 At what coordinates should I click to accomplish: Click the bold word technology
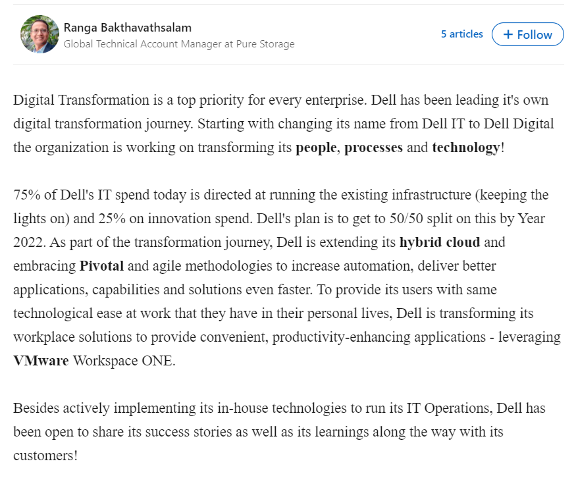point(465,147)
